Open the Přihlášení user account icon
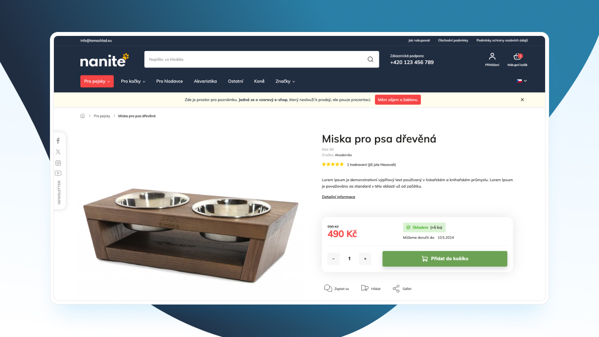Image resolution: width=599 pixels, height=337 pixels. coord(492,56)
